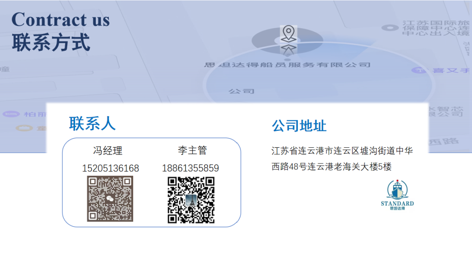Click the Contract us title

pyautogui.click(x=60, y=19)
